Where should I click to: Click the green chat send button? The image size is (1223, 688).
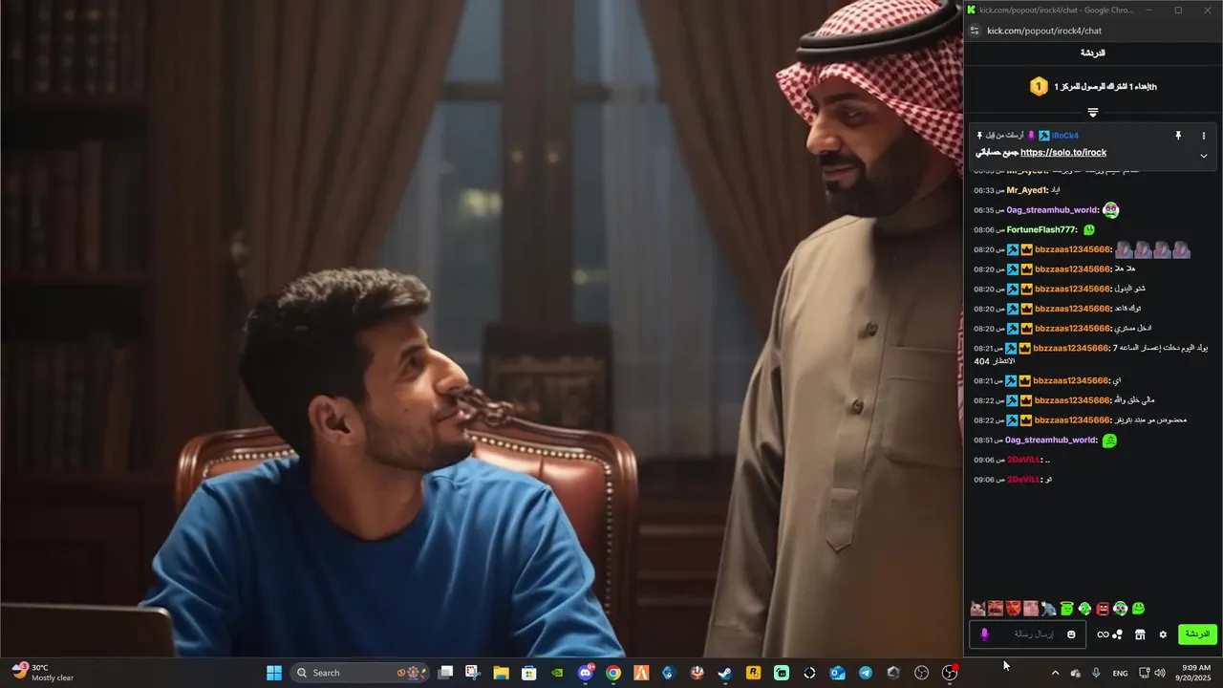(1197, 634)
